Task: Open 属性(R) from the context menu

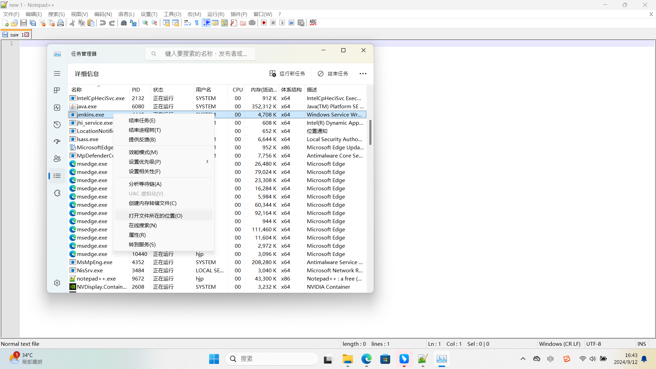Action: tap(164, 235)
